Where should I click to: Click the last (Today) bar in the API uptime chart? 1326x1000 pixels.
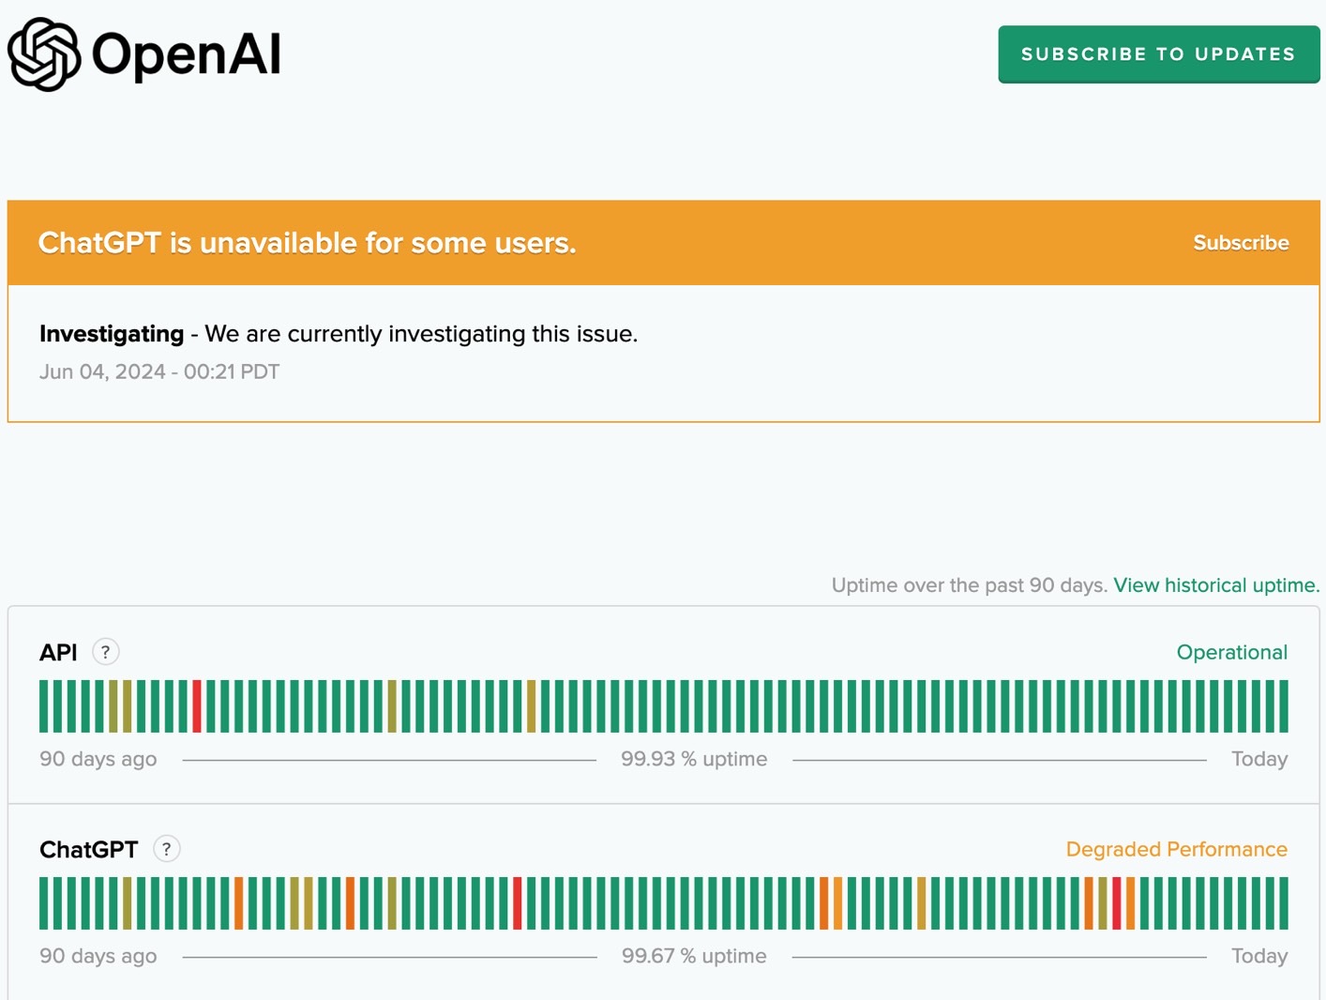(1284, 706)
